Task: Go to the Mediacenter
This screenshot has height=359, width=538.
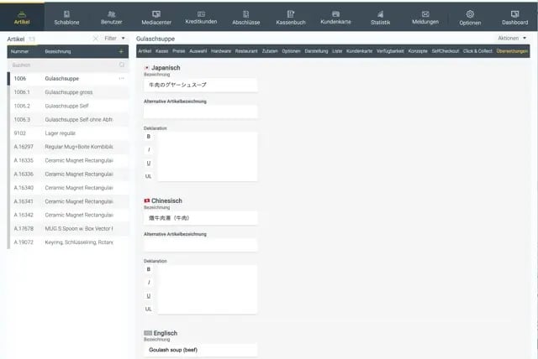Action: pyautogui.click(x=156, y=17)
